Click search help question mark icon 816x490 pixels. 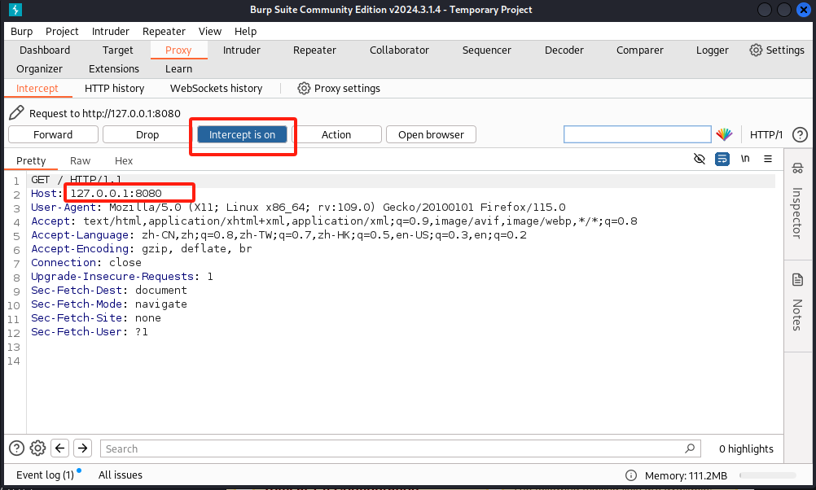pos(16,448)
